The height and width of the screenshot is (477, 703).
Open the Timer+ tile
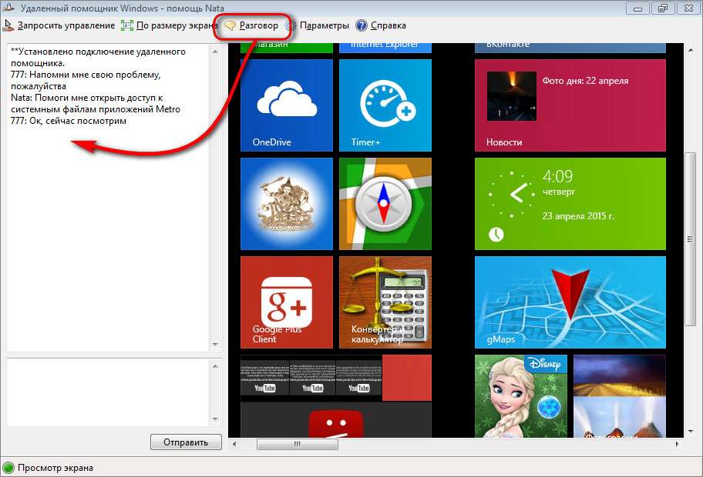[x=385, y=105]
